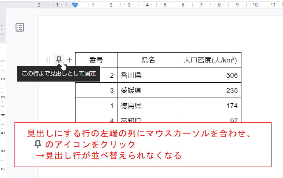Screen dimensions: 283x178
Task: Click the number cell 1 beside 徳島県
Action: coord(96,106)
